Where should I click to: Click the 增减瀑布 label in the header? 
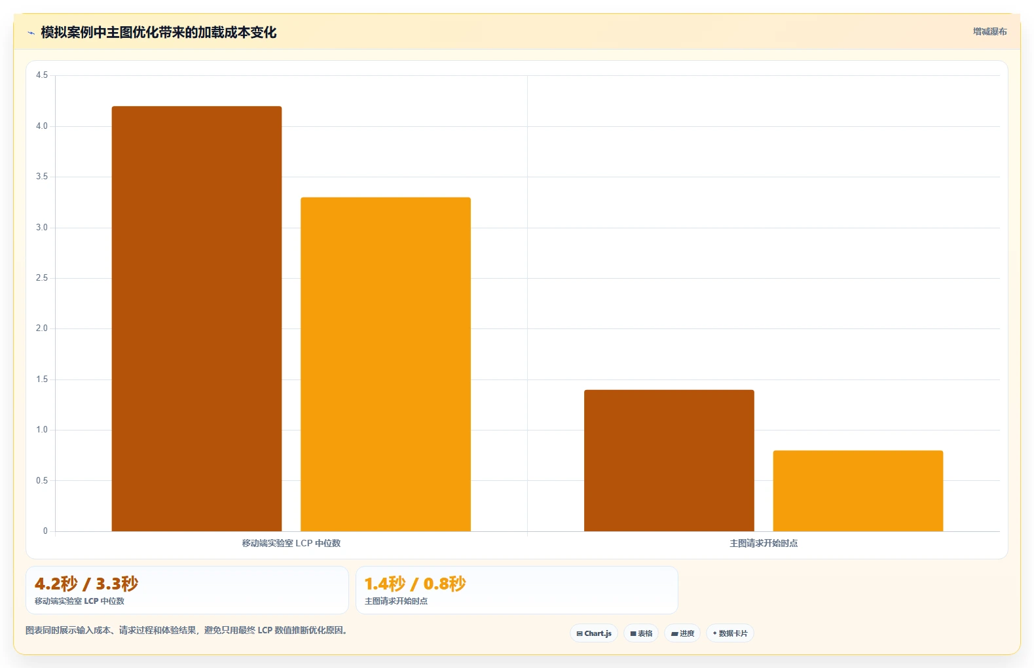coord(989,31)
